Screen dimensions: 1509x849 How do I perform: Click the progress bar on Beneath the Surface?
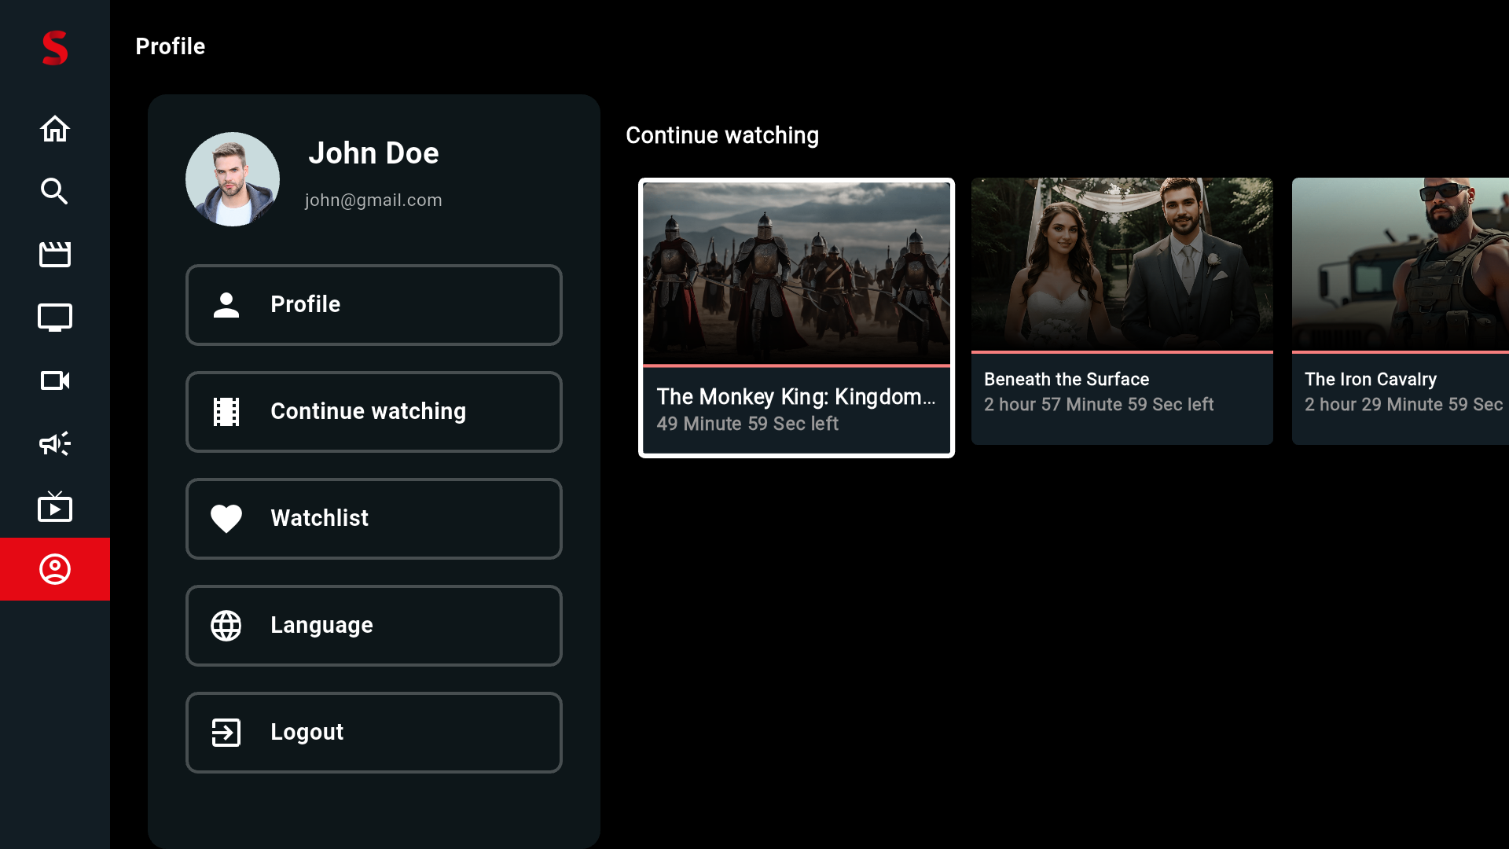click(1122, 351)
